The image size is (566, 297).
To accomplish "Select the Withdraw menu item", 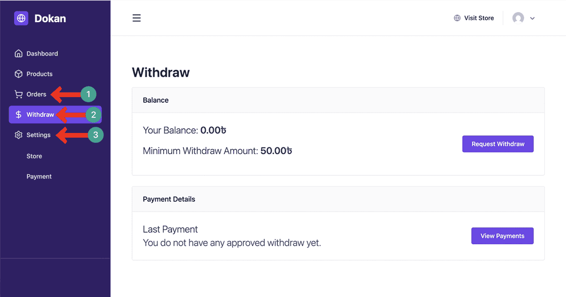I will pos(40,115).
